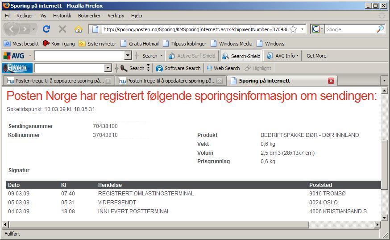Click the page icon in the URL bar
This screenshot has width=390, height=240.
[95, 29]
